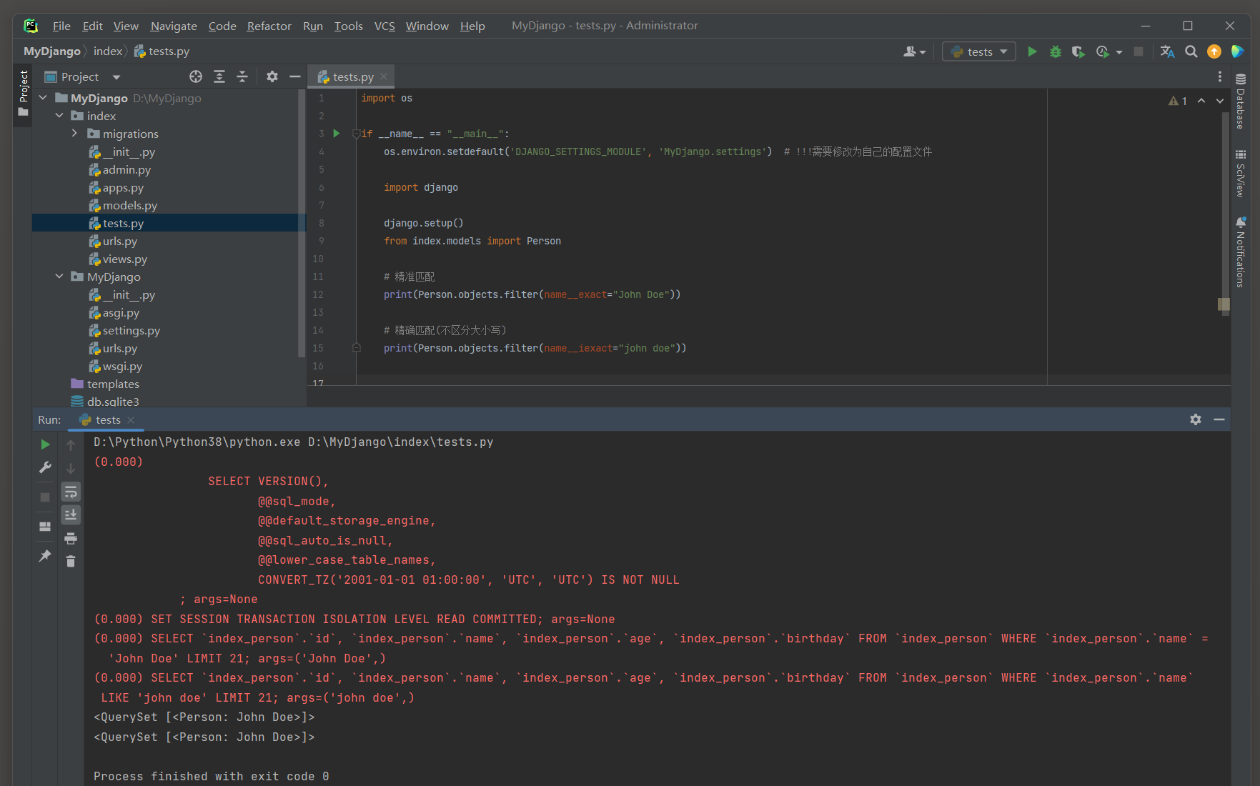Image resolution: width=1260 pixels, height=786 pixels.
Task: Select settings.py in the project tree
Action: (x=131, y=330)
